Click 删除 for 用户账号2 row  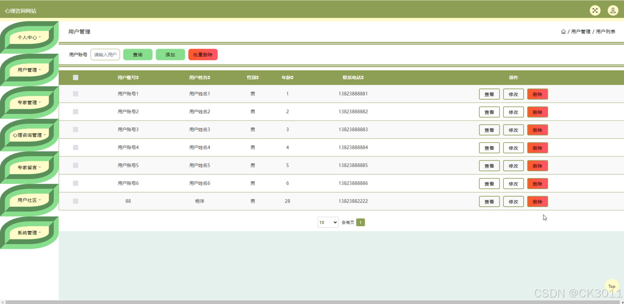537,112
